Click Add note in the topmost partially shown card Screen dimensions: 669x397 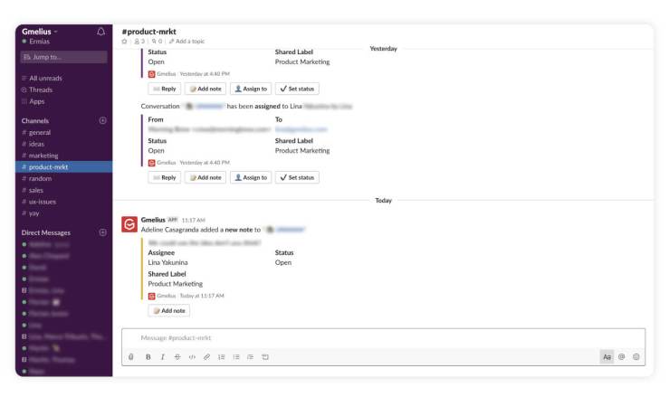pos(205,89)
